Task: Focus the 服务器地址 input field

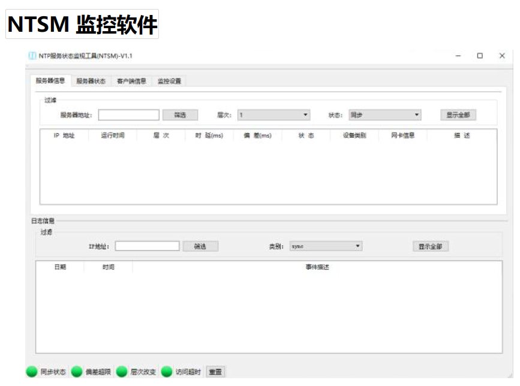Action: point(129,115)
